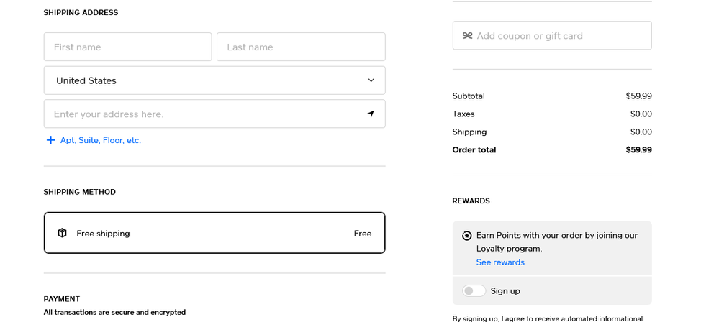
Task: Click the Free price label in shipping option
Action: (362, 233)
